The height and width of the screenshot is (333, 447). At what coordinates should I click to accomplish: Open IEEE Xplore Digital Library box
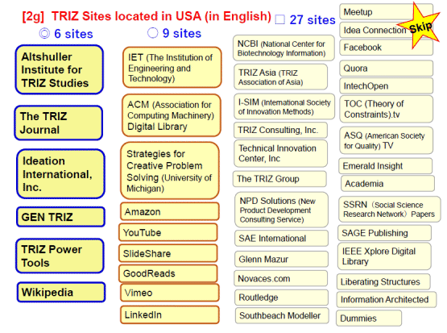[x=384, y=256]
